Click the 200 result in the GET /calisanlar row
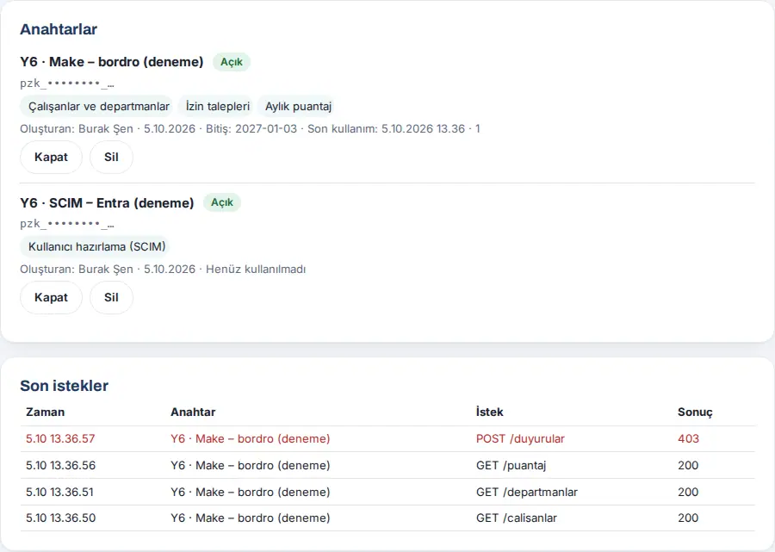 [x=688, y=518]
